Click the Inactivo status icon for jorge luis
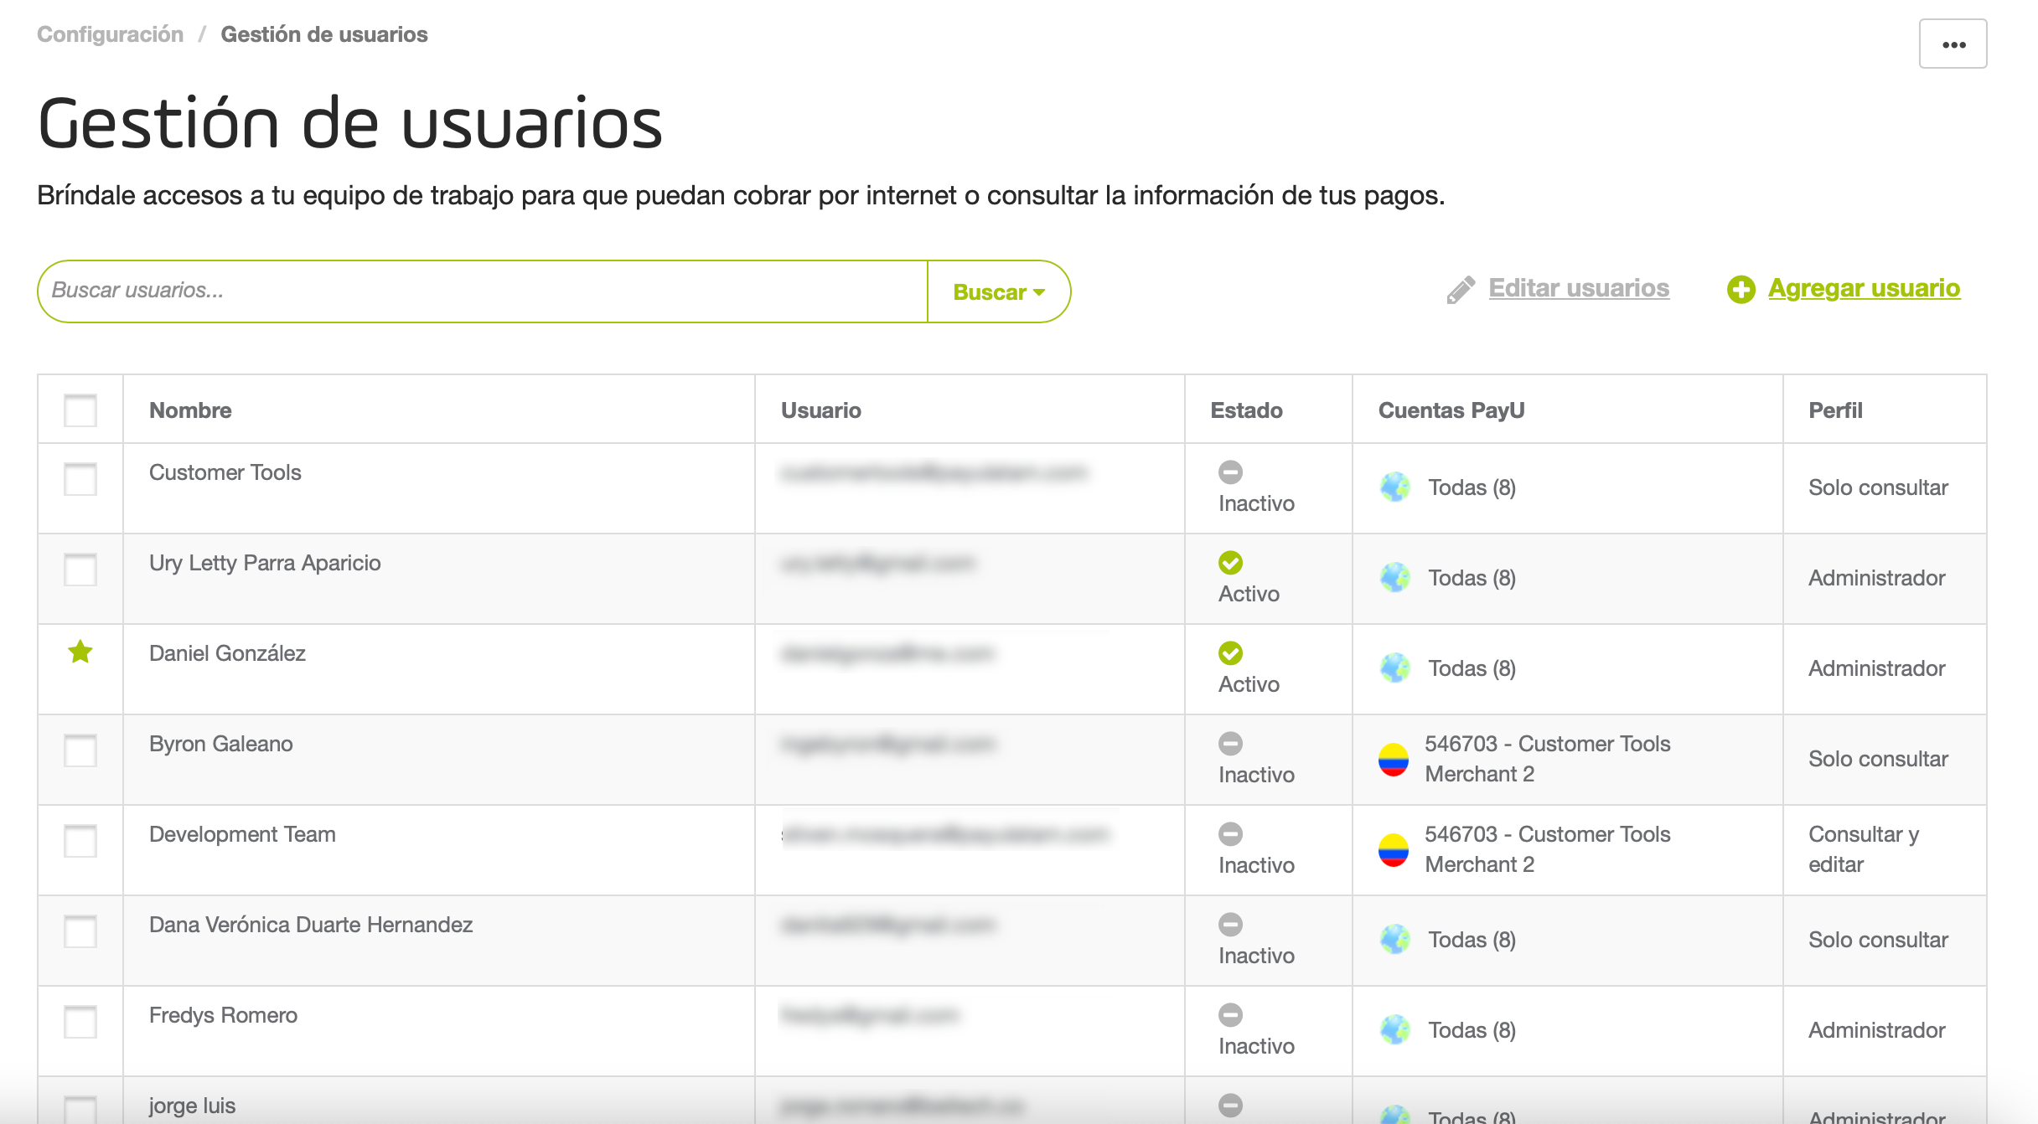Screen dimensions: 2038x1124 coord(1230,1106)
